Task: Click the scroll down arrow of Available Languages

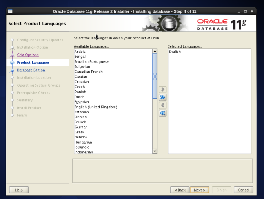Action: pos(155,151)
